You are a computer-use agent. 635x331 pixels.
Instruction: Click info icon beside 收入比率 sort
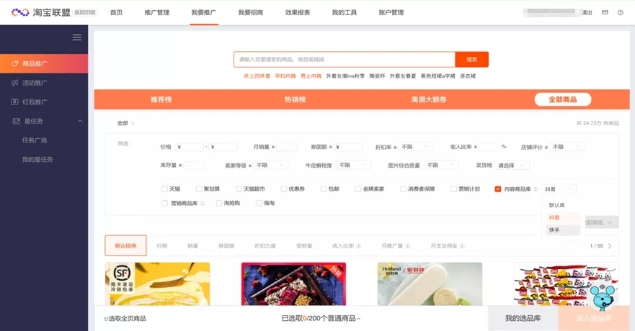[x=359, y=245]
